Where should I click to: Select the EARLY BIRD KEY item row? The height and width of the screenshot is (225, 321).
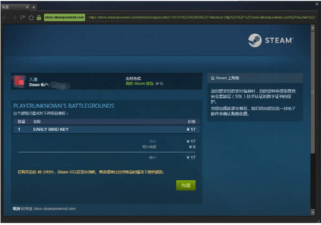pos(106,130)
